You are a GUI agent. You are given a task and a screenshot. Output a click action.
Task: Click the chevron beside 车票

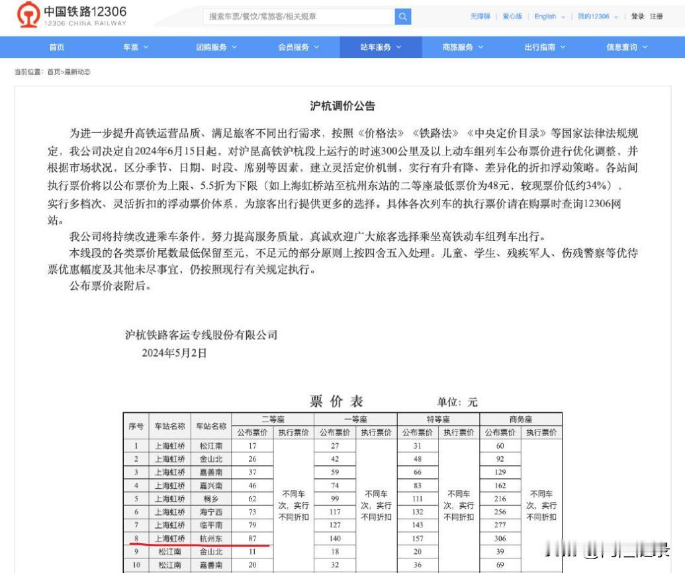click(146, 47)
